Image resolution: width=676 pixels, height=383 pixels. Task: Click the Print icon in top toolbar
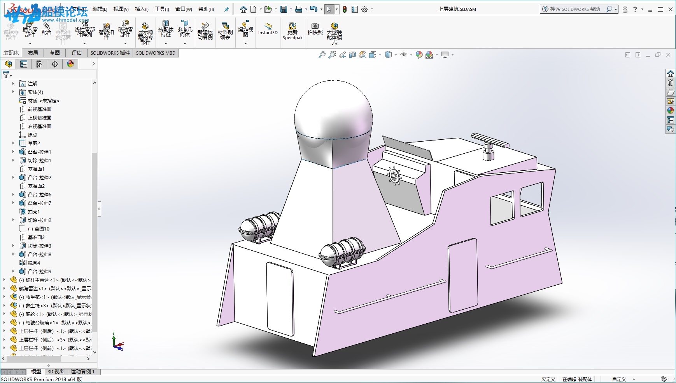[x=299, y=9]
